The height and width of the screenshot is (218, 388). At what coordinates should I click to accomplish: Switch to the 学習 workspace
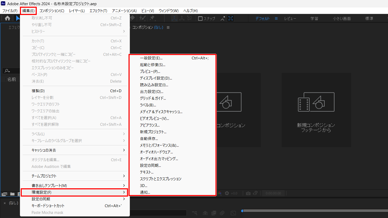coord(314,19)
